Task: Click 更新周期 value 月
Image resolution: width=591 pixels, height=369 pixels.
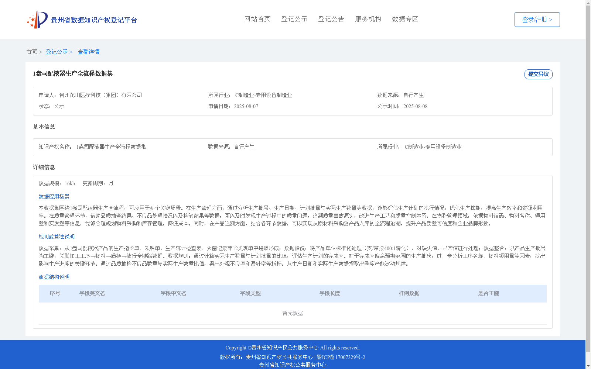Action: coord(111,183)
